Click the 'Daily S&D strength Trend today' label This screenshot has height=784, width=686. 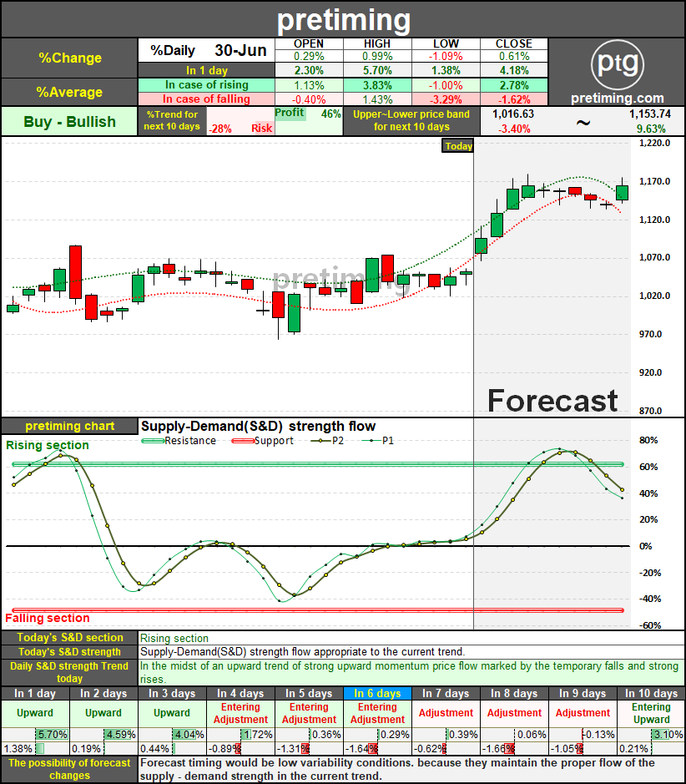click(x=69, y=672)
